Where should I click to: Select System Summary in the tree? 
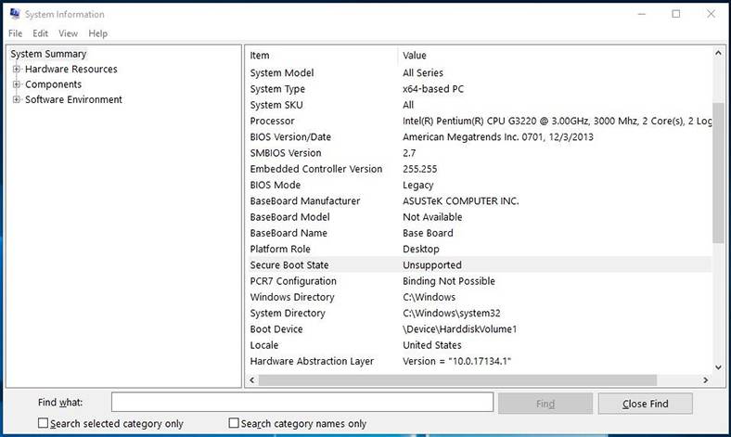[48, 54]
